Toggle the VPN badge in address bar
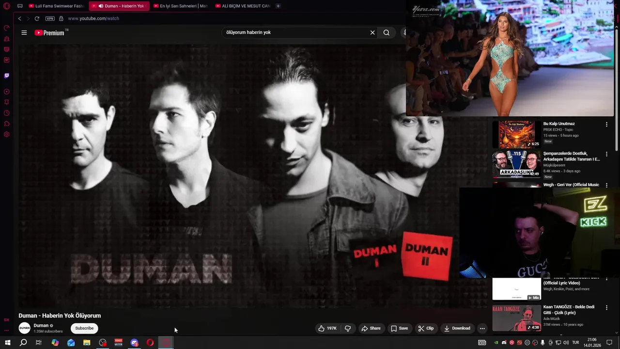The image size is (620, 349). (x=50, y=18)
